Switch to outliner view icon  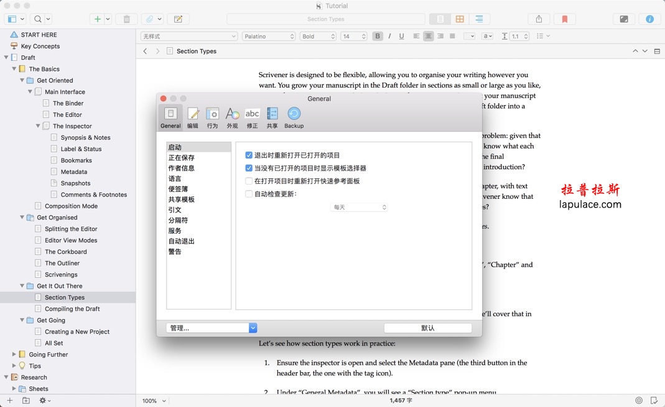(479, 19)
